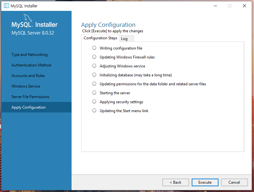The width and height of the screenshot is (254, 192).
Task: Click the 'MySQL Server 8.0.32' version text
Action: [x=33, y=33]
